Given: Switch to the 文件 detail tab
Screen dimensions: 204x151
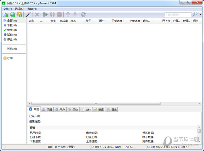Looking at the screenshot, I should click(86, 110).
